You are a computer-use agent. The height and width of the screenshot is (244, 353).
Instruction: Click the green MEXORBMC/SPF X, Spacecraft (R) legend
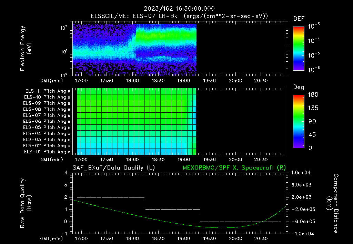pos(234,168)
